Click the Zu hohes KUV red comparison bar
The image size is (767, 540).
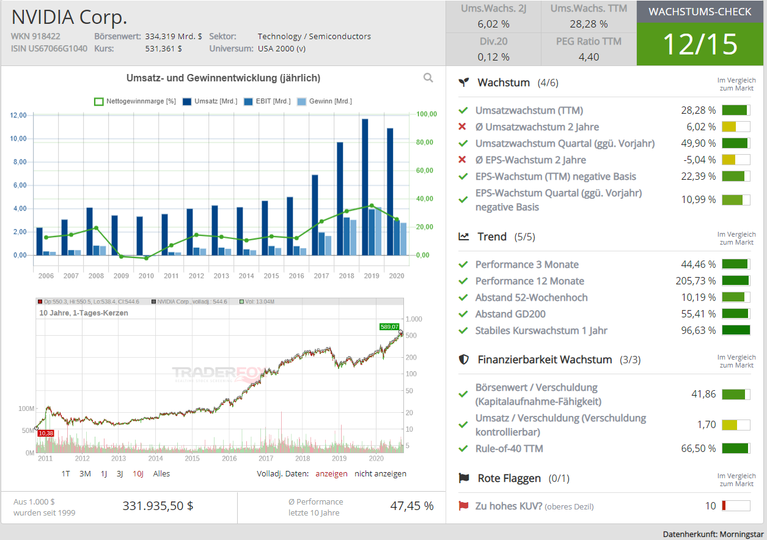point(736,506)
